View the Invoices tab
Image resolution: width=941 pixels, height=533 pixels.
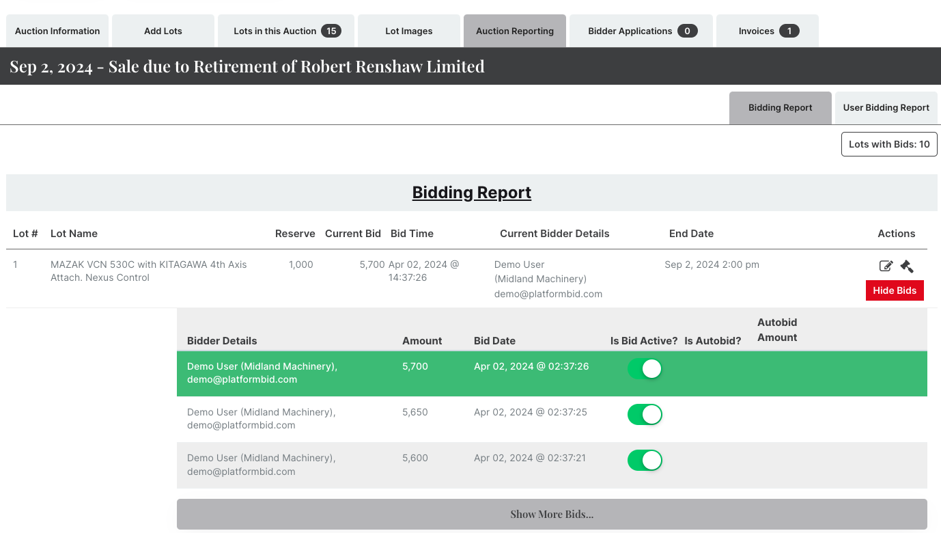click(x=768, y=31)
